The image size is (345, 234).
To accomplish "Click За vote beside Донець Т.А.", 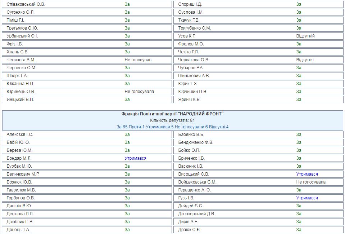I will [127, 230].
